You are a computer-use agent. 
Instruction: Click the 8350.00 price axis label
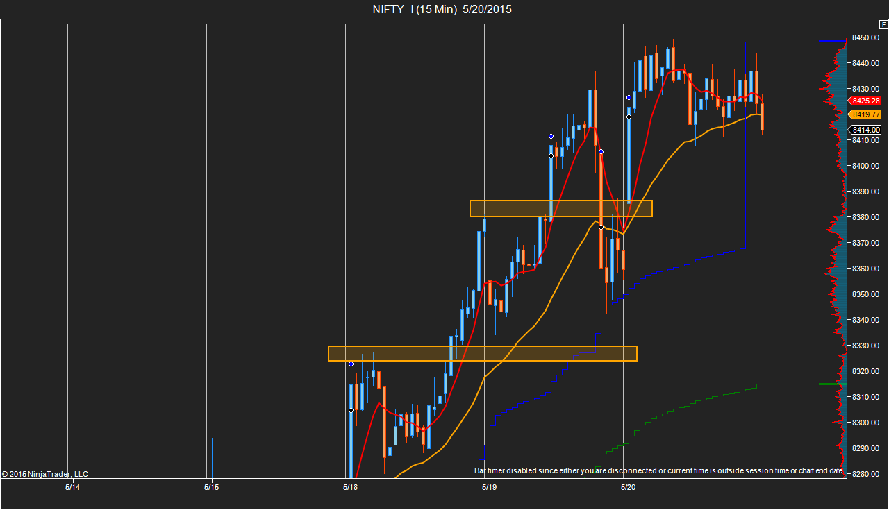pos(866,294)
